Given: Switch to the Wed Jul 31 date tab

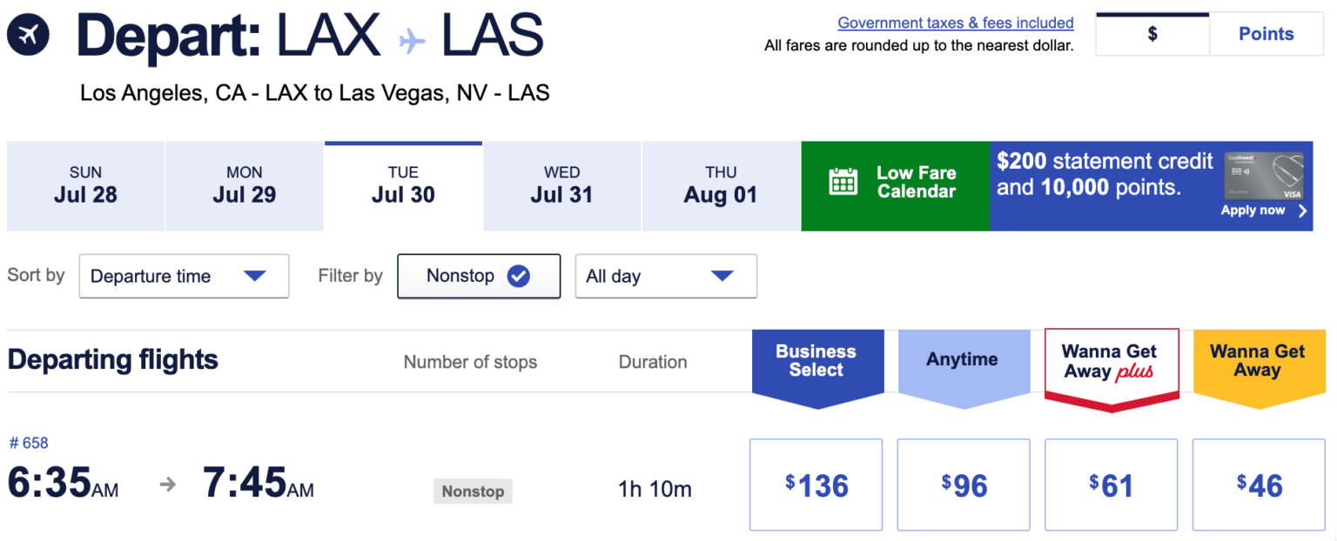Looking at the screenshot, I should [561, 185].
